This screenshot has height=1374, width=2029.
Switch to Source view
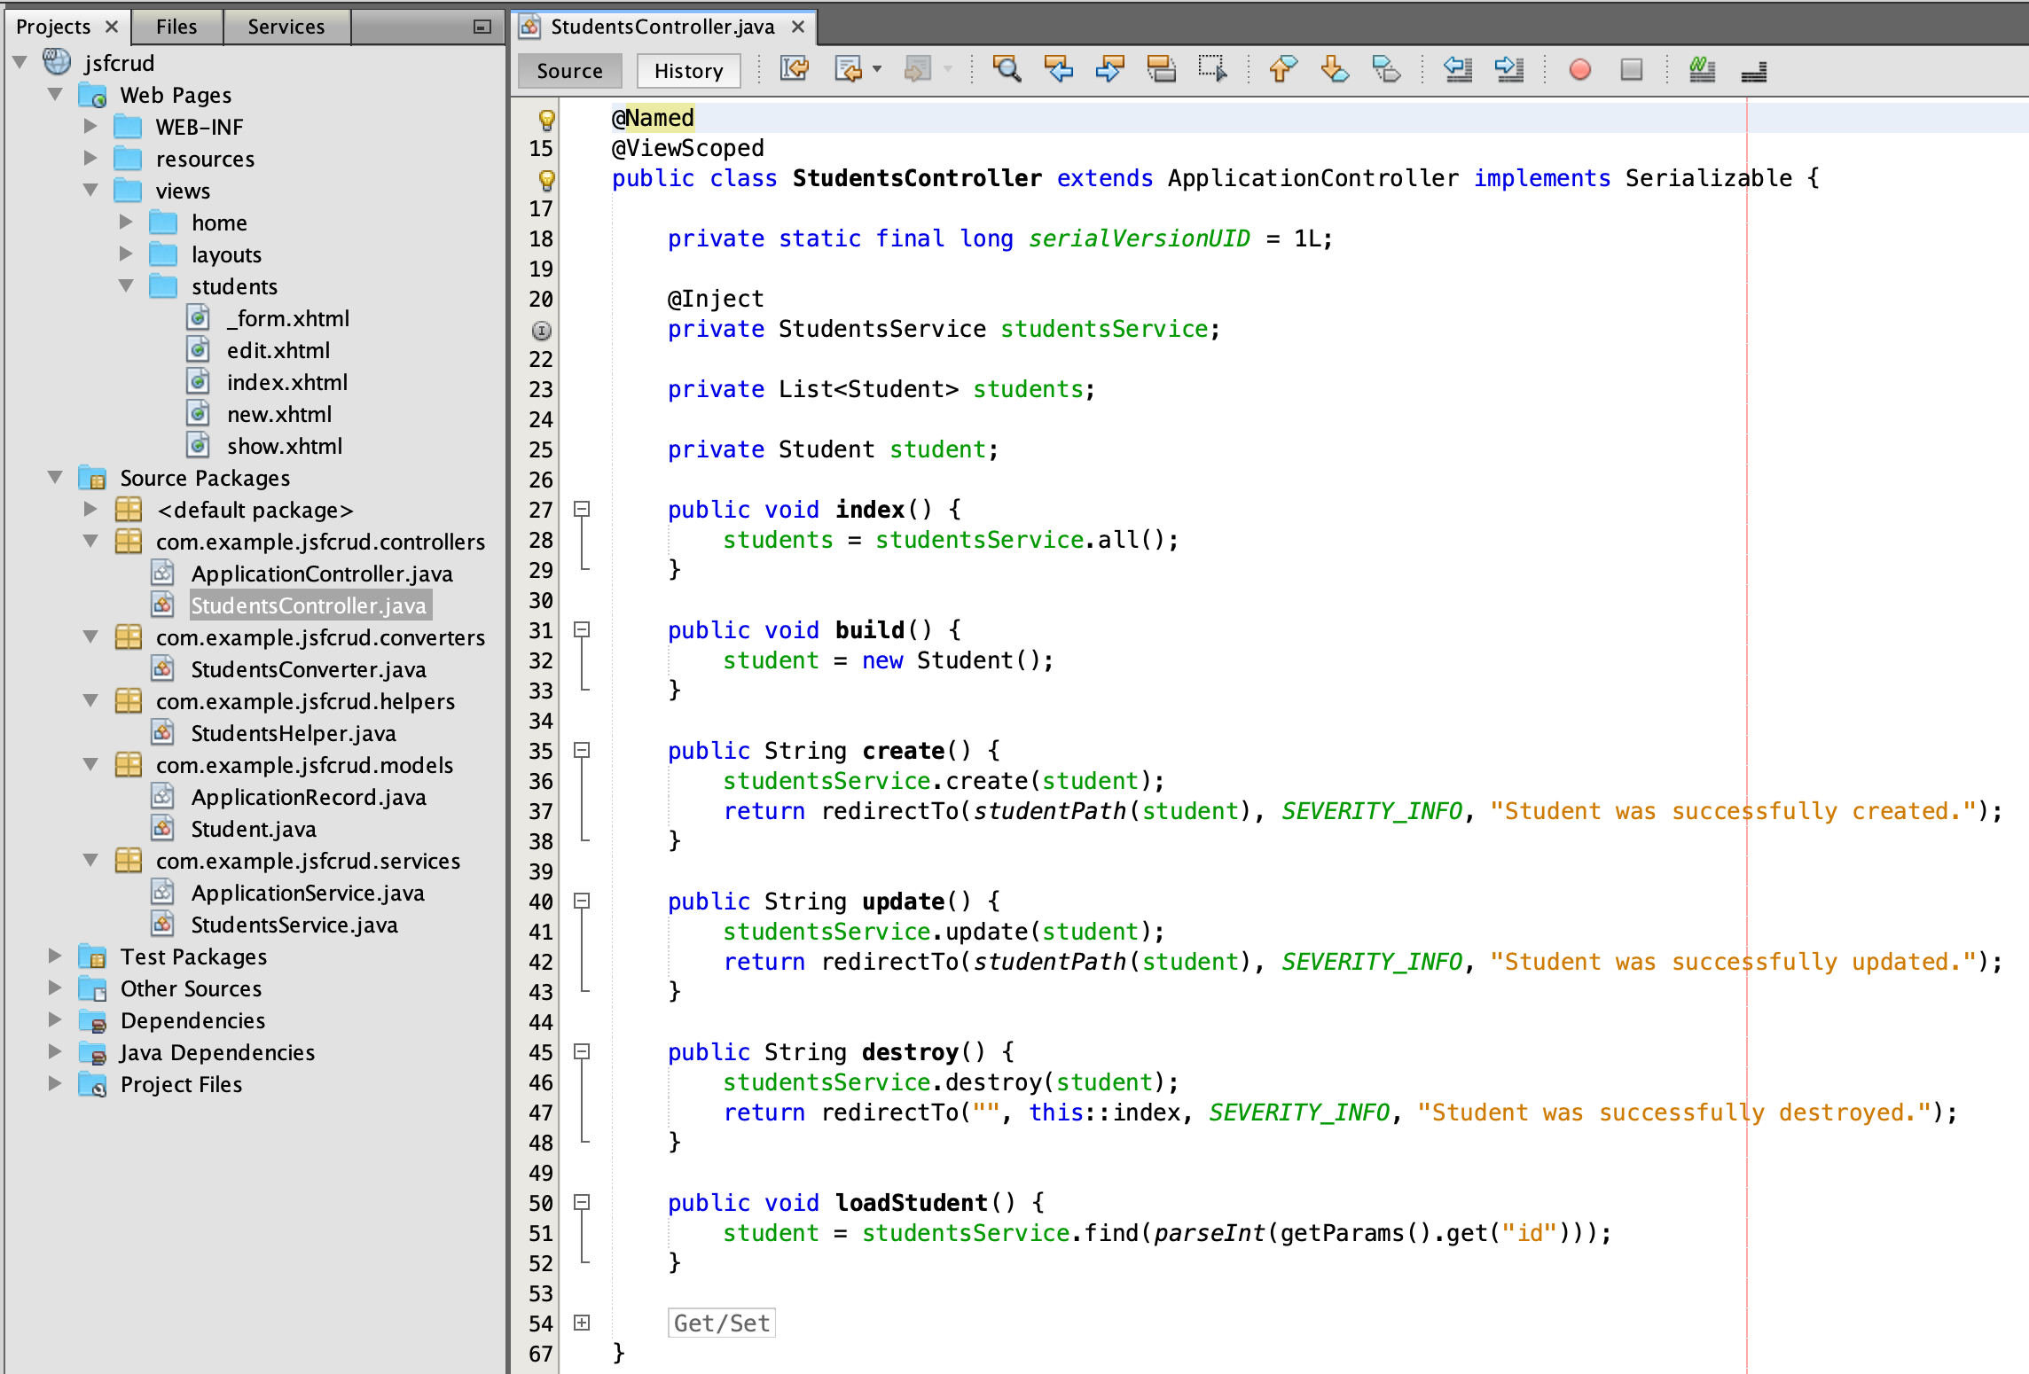pos(569,71)
